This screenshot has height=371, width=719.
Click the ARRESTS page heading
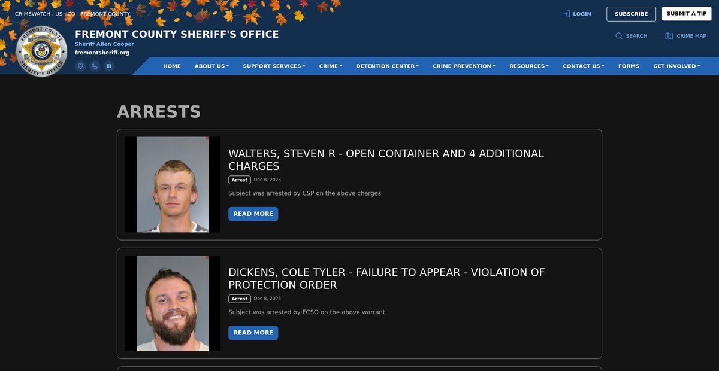[159, 112]
